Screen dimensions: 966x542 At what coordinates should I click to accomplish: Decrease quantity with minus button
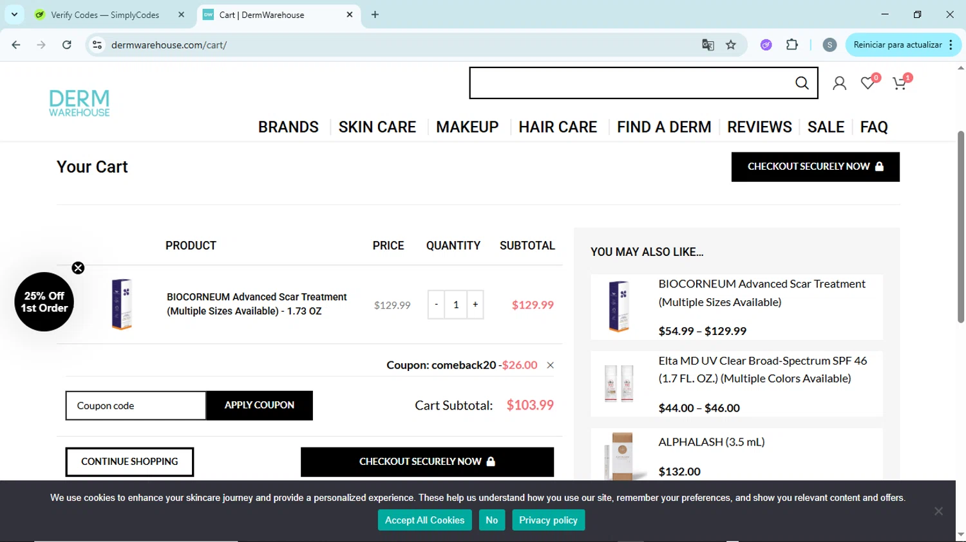[x=436, y=305]
